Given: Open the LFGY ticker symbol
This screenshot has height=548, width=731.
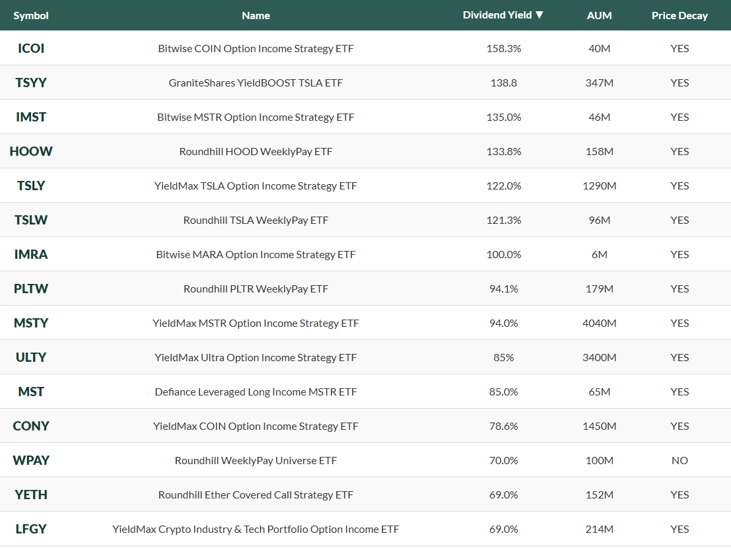Looking at the screenshot, I should pos(31,529).
